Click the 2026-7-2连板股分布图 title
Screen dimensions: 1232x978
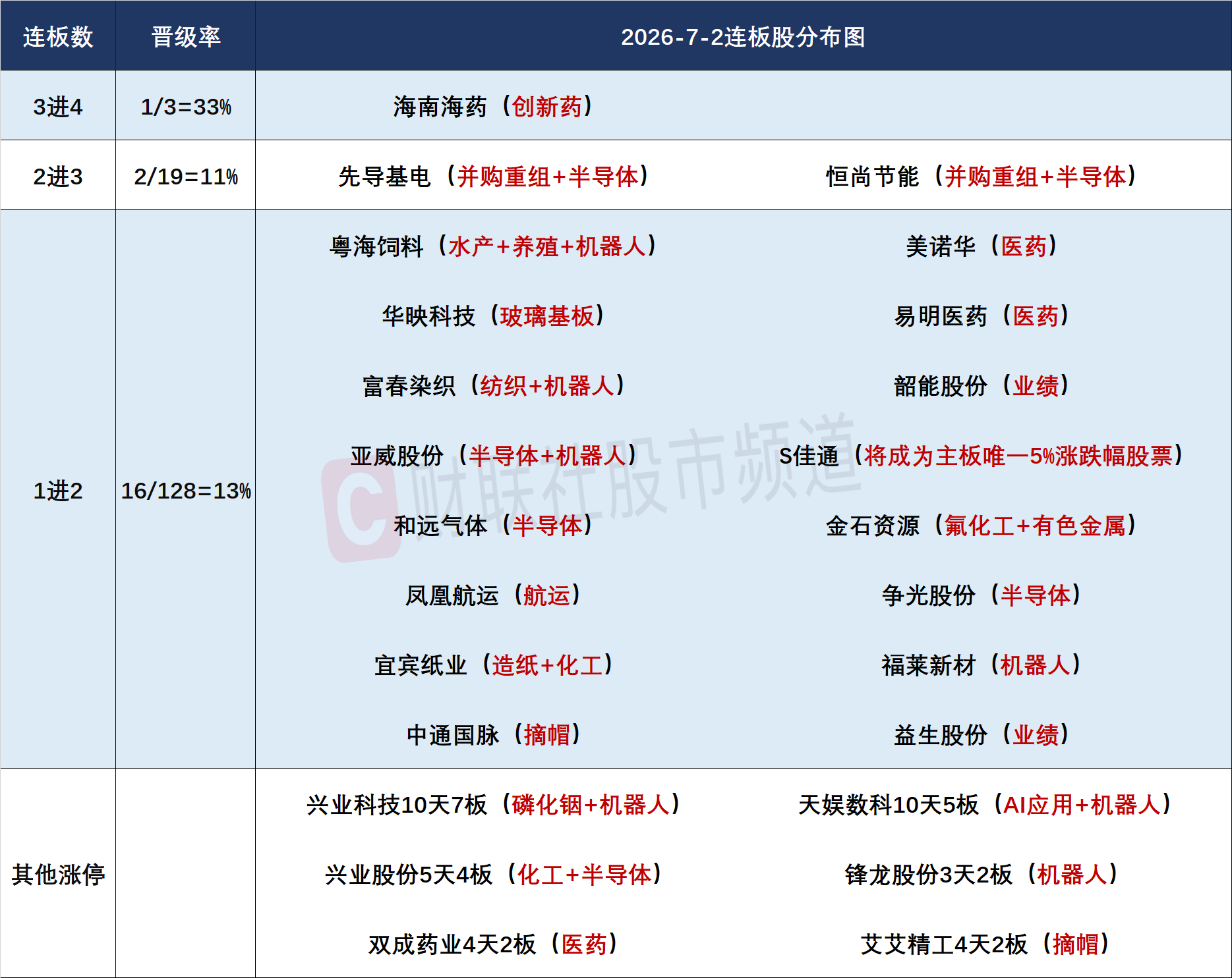[x=743, y=37]
